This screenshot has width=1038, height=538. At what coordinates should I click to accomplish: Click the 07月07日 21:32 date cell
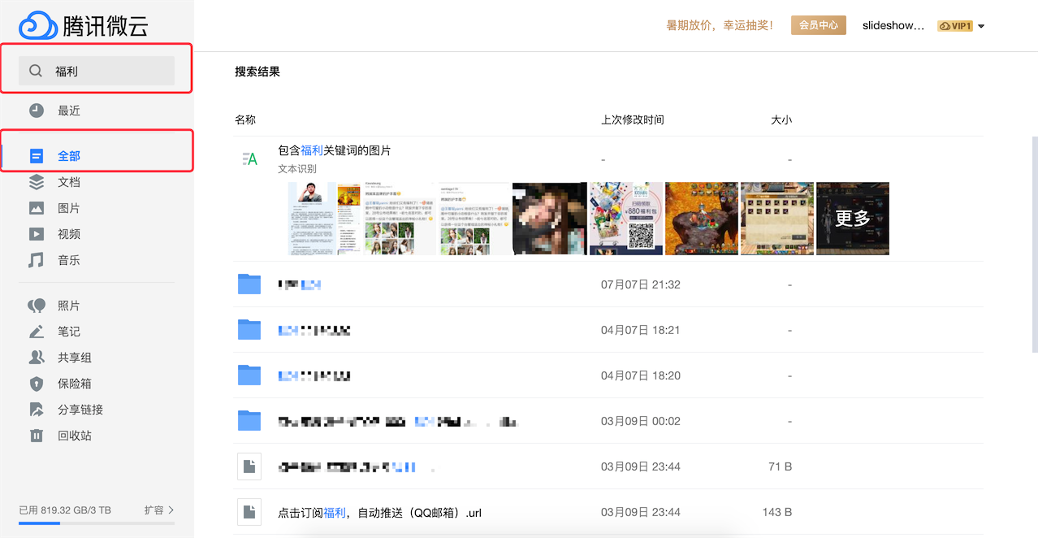tap(641, 284)
